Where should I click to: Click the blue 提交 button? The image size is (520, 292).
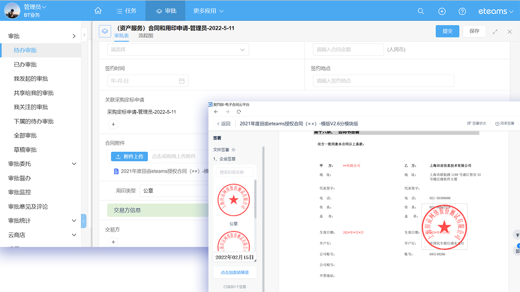click(448, 31)
